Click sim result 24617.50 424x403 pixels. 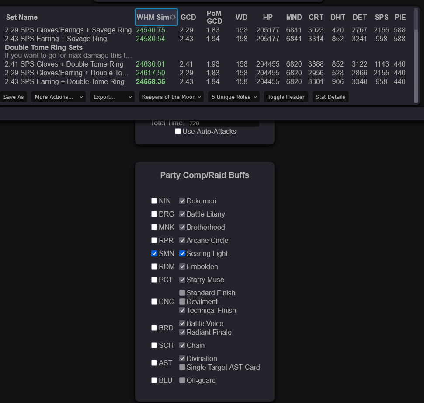[150, 73]
